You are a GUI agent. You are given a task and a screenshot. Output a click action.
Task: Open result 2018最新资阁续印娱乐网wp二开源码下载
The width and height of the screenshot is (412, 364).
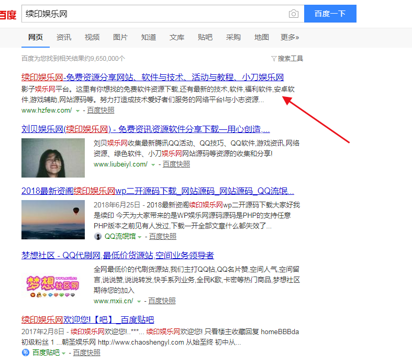coord(158,191)
